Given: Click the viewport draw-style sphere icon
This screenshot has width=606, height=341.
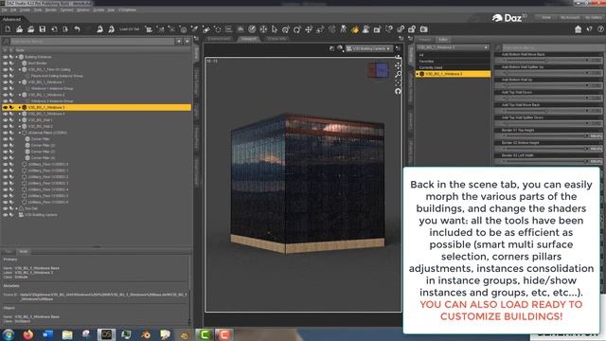Looking at the screenshot, I should (340, 48).
